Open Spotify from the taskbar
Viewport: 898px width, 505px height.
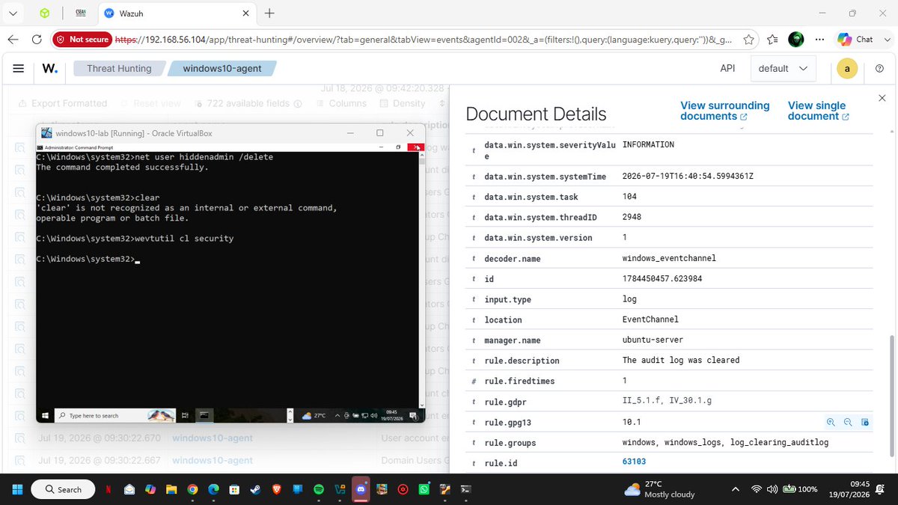click(319, 489)
